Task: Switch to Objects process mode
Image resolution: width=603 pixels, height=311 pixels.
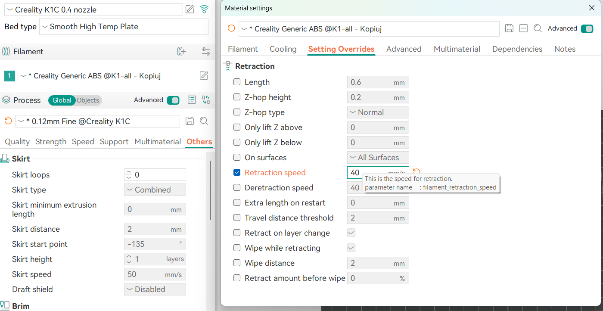Action: (88, 100)
